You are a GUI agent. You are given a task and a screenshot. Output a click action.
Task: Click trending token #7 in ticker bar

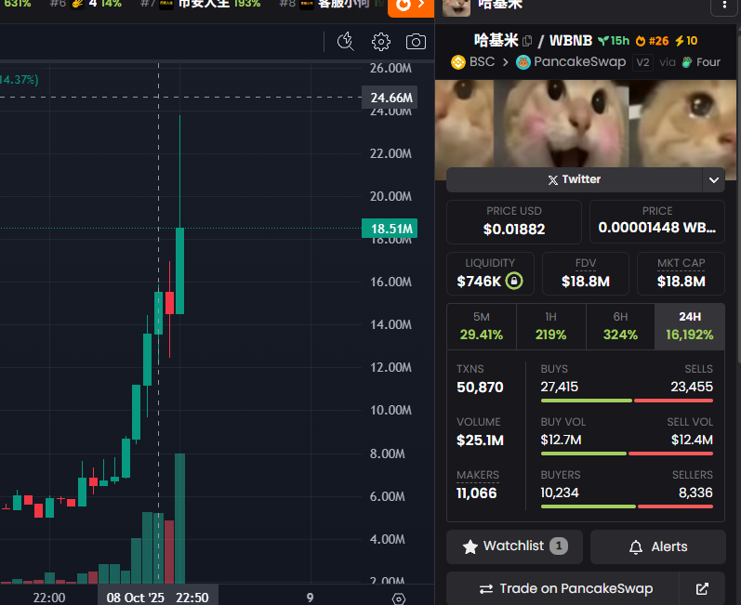click(x=201, y=4)
